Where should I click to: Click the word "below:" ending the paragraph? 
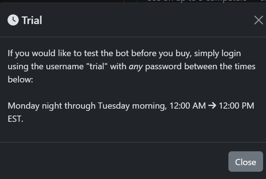[x=20, y=79]
